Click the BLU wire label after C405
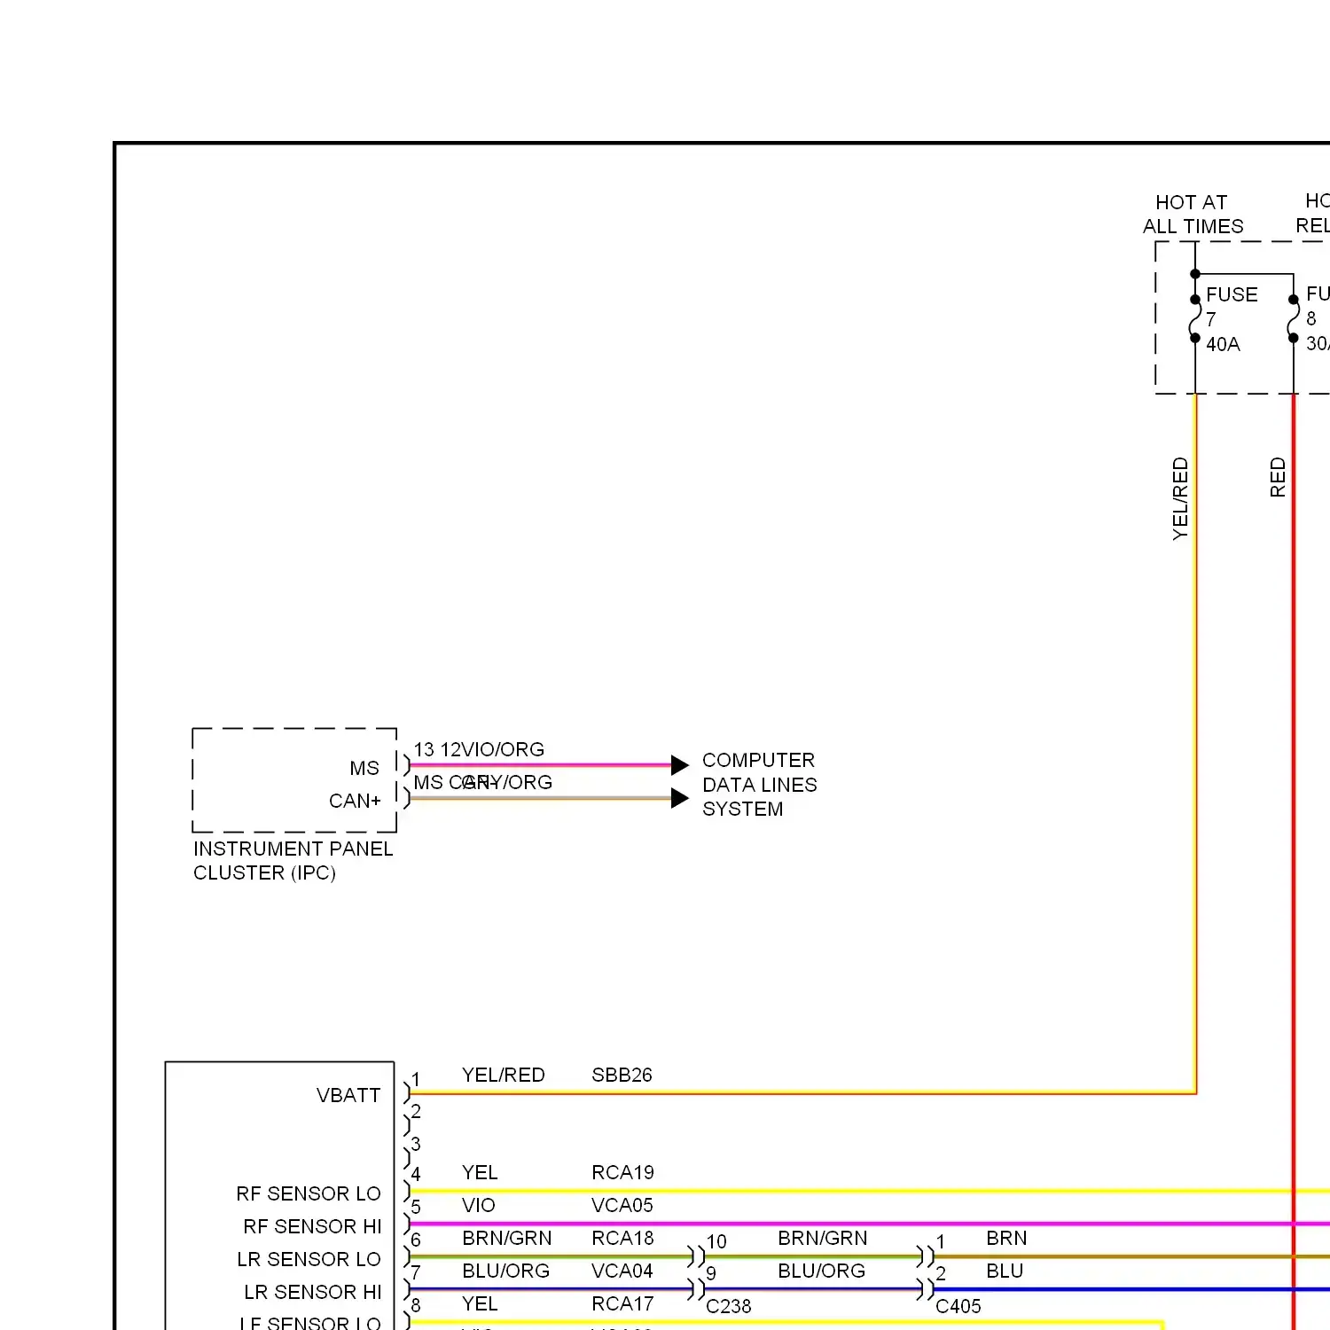This screenshot has height=1330, width=1330. pyautogui.click(x=1005, y=1271)
